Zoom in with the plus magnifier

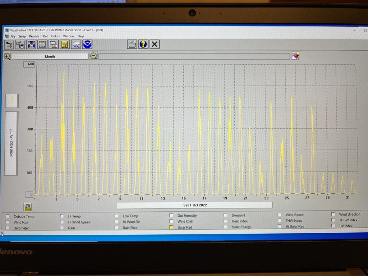pos(7,56)
